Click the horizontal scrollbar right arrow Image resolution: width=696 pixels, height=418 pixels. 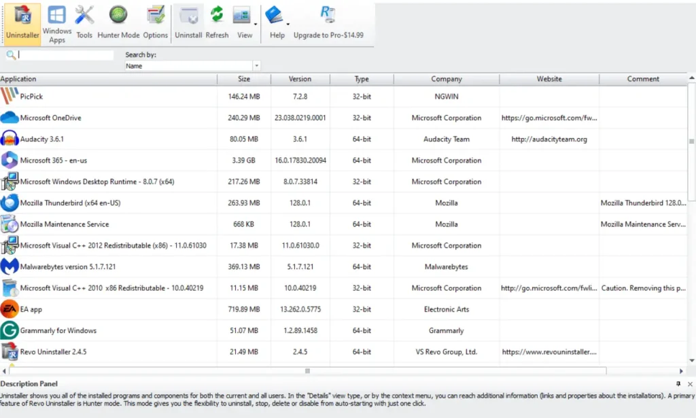pyautogui.click(x=681, y=371)
